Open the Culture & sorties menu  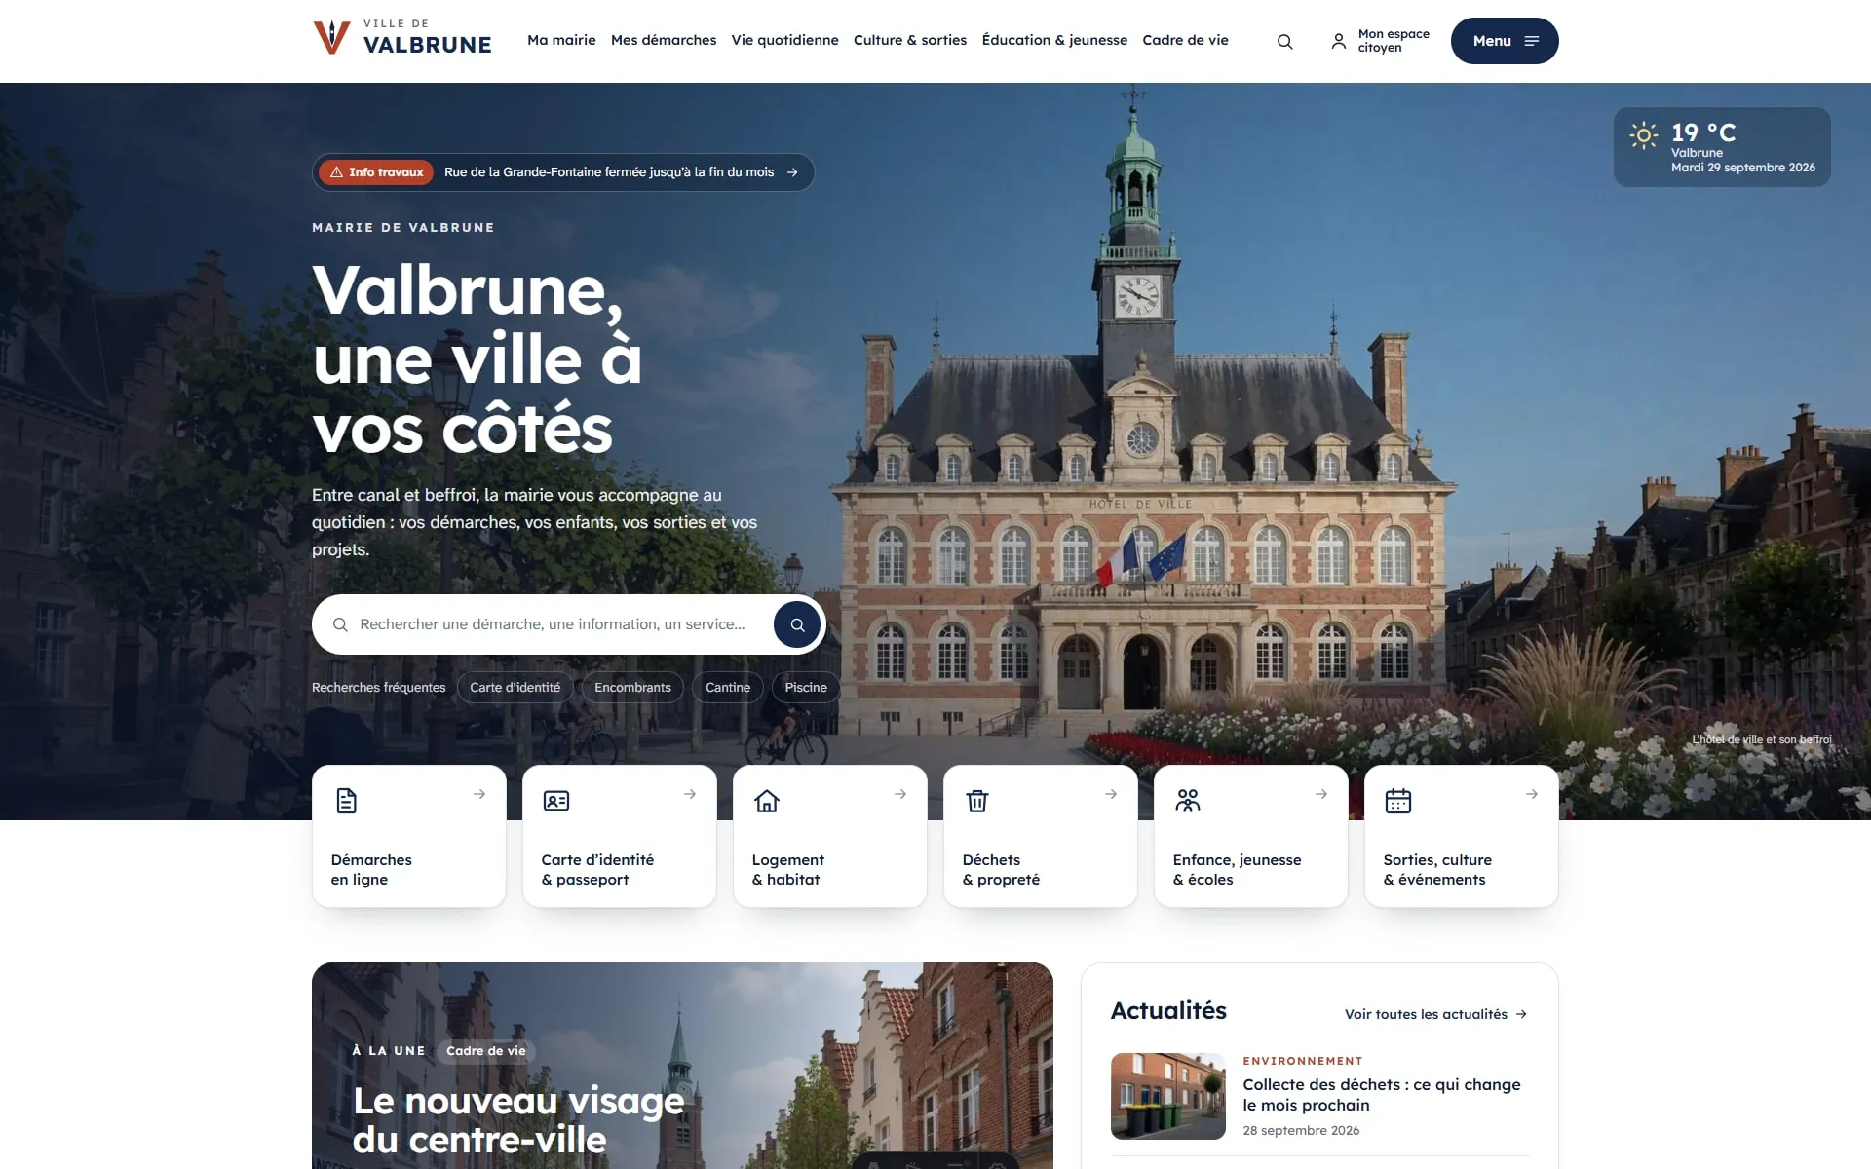coord(910,40)
